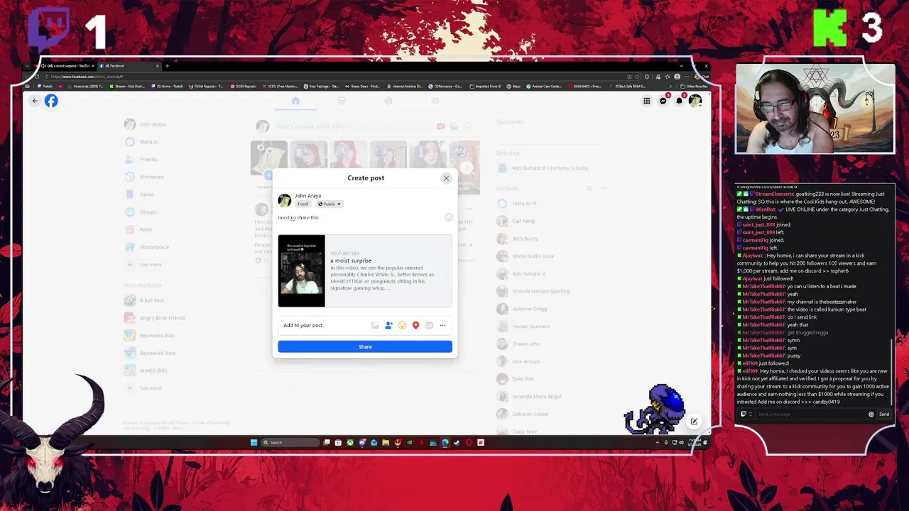Click the chat Send button

tap(884, 414)
